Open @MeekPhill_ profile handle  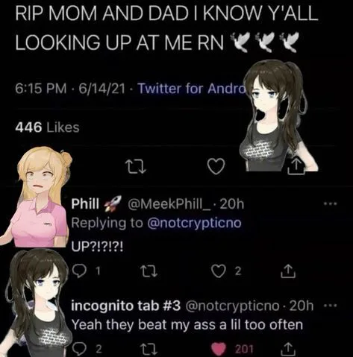coord(169,204)
